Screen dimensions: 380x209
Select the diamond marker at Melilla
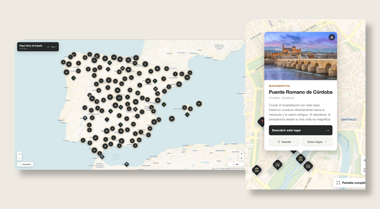[127, 164]
